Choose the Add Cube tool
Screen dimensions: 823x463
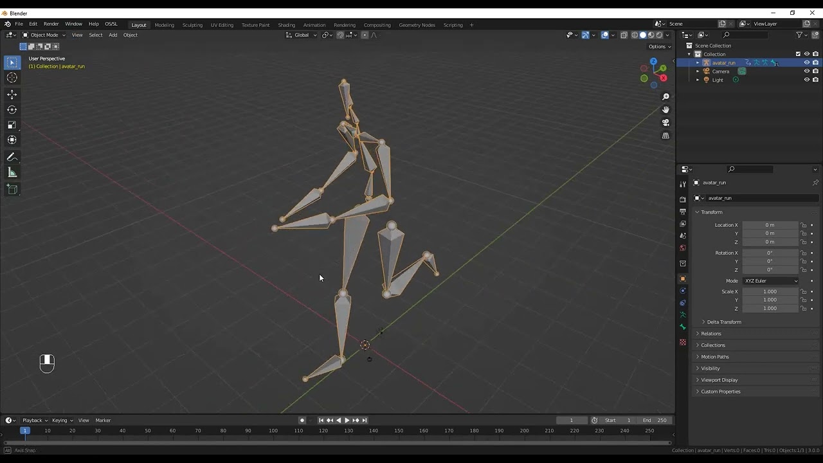(x=12, y=189)
